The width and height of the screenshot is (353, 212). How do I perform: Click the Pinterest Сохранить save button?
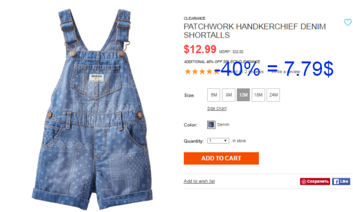pyautogui.click(x=315, y=182)
